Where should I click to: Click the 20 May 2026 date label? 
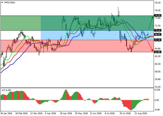point(81,113)
